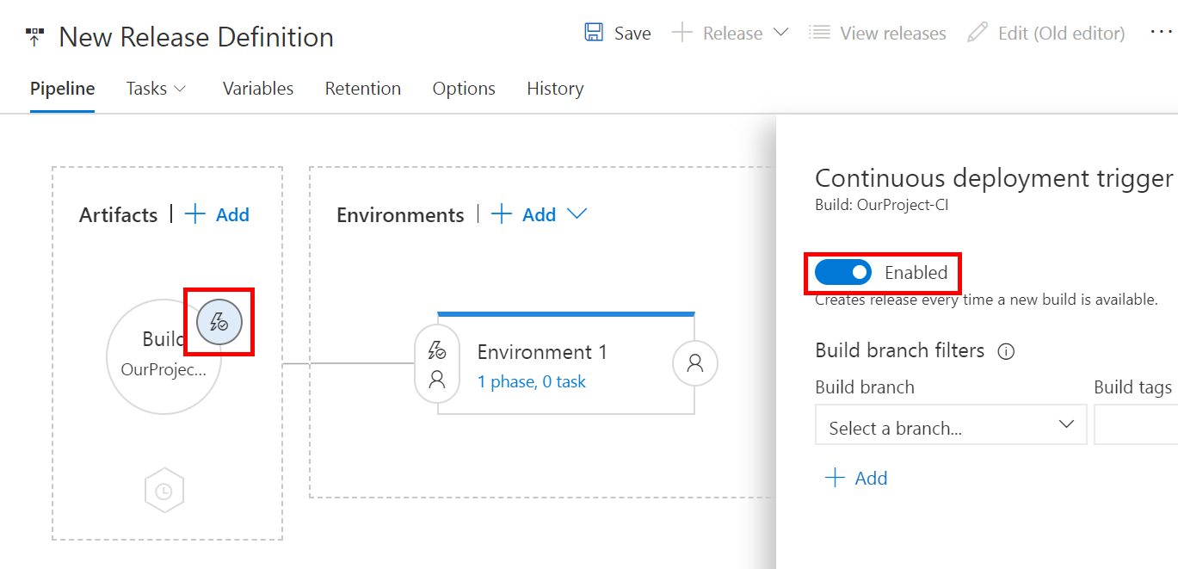This screenshot has height=569, width=1178.
Task: Click the View releases list icon
Action: (815, 32)
